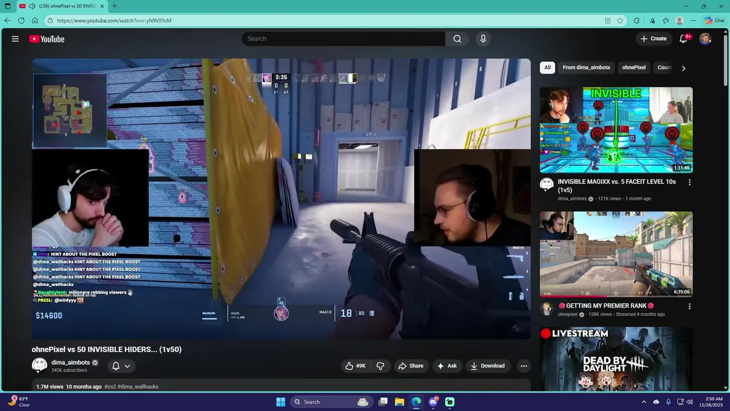Screen dimensions: 730x411
Task: Refresh the page with reload icon
Action: 21,21
